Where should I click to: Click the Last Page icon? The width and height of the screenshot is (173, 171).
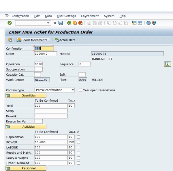tap(126, 23)
